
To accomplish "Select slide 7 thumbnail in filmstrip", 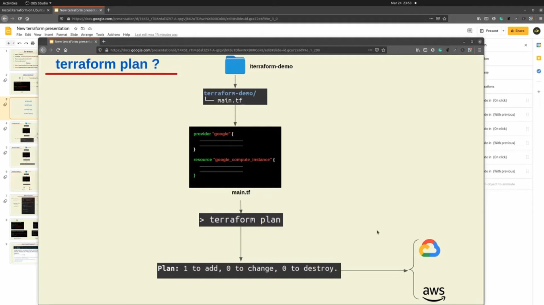I will click(x=25, y=205).
